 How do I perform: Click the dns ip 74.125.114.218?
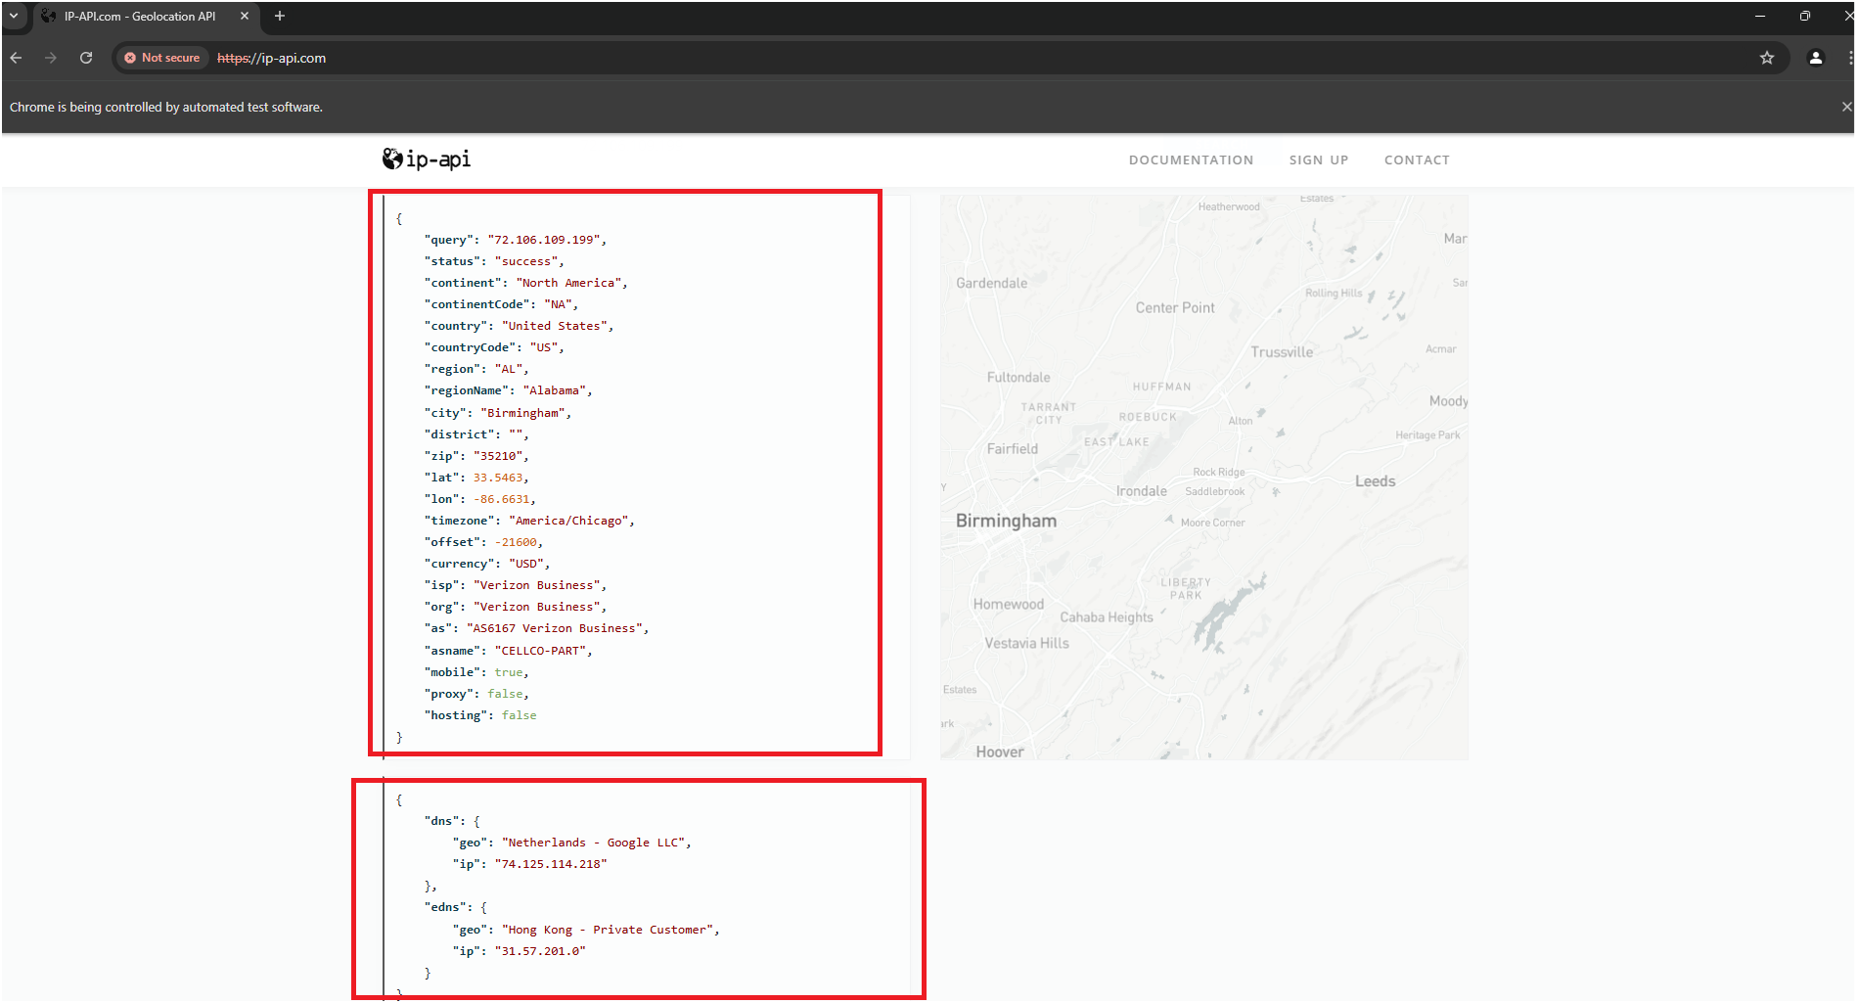(551, 864)
